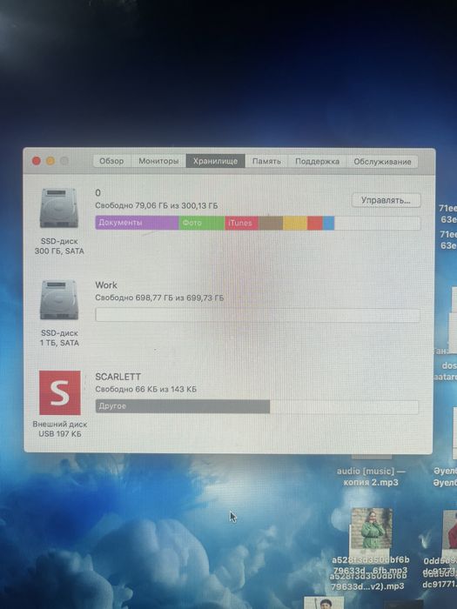Click the yellow storage bar segment
The image size is (457, 609).
click(x=295, y=224)
